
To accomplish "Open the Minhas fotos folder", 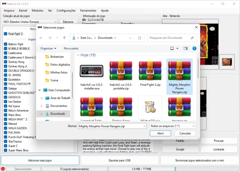I will click(x=56, y=72).
